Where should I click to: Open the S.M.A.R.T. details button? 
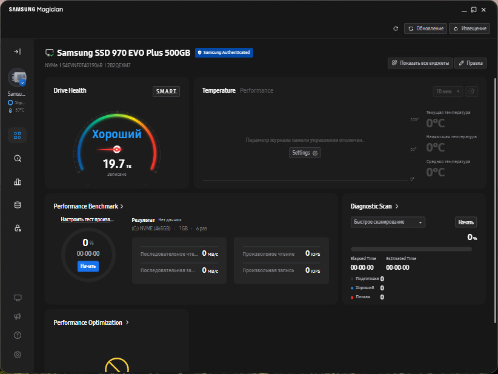coord(165,91)
